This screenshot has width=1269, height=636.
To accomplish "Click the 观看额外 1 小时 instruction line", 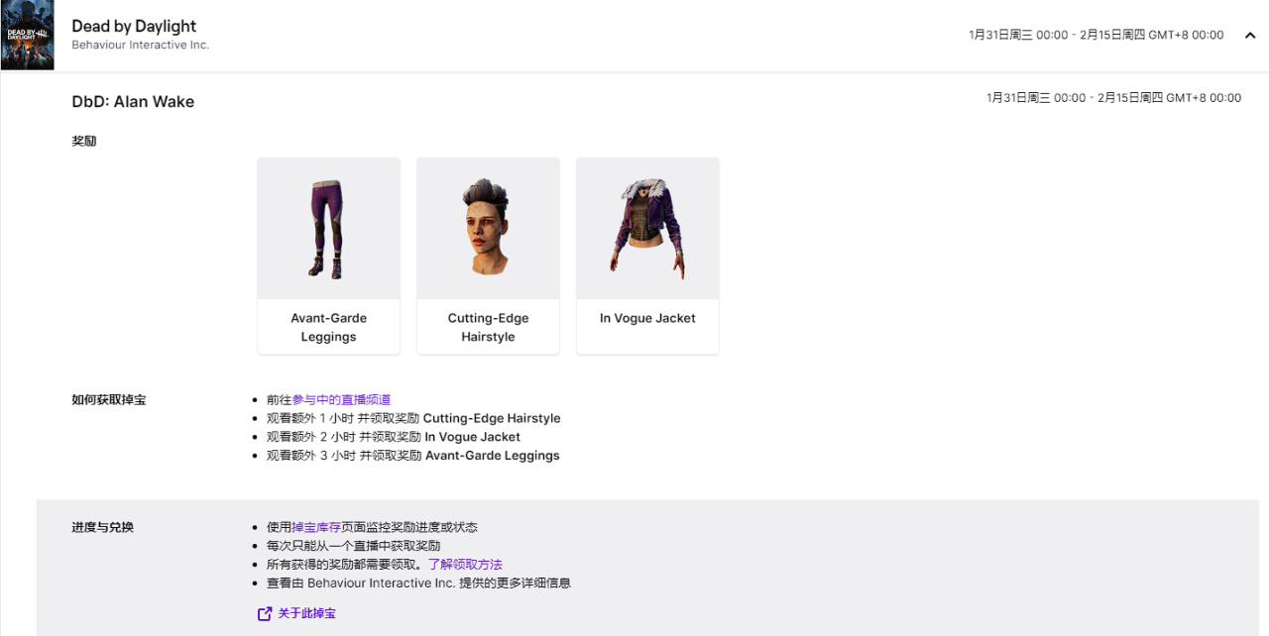I will click(413, 418).
